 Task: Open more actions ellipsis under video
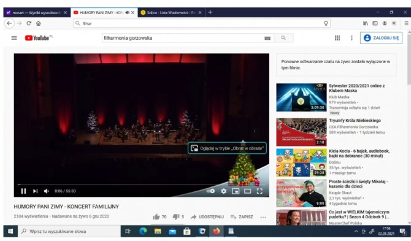(263, 217)
